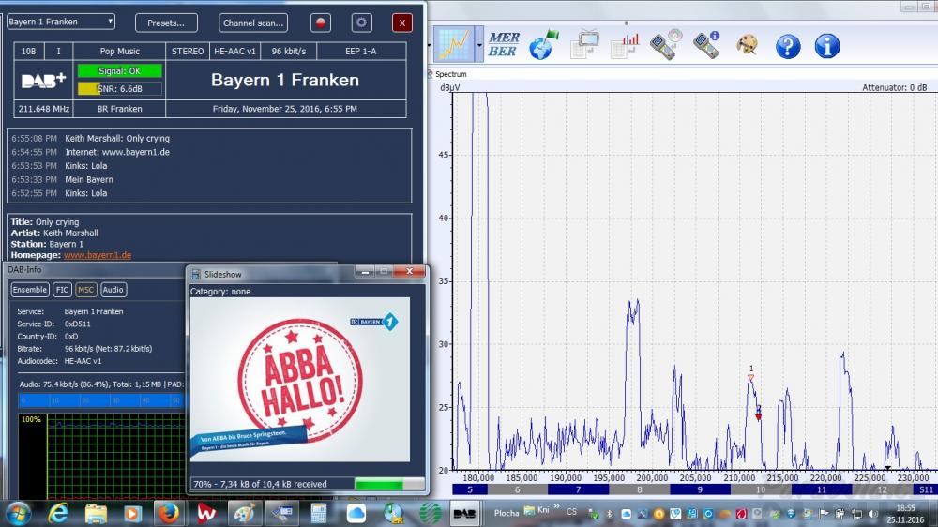The image size is (938, 527).
Task: Select channel band 9 below the spectrum
Action: [700, 489]
